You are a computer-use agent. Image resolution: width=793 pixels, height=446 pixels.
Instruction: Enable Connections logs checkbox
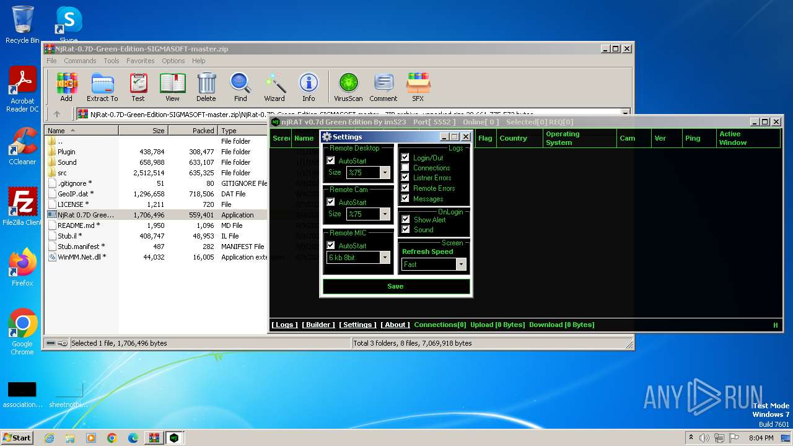(x=405, y=167)
